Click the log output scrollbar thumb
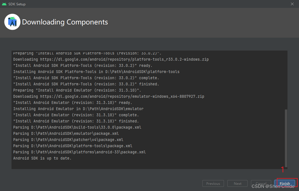 click(x=286, y=138)
